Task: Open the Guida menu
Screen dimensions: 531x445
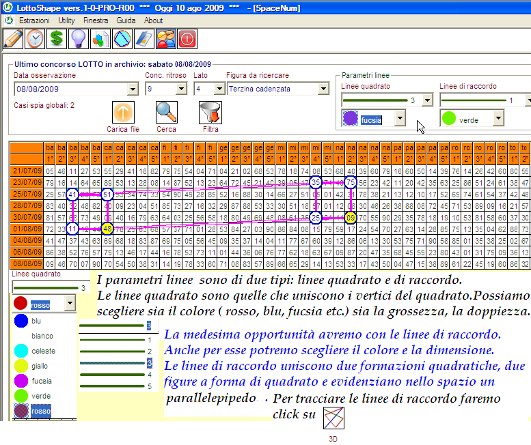Action: tap(126, 20)
